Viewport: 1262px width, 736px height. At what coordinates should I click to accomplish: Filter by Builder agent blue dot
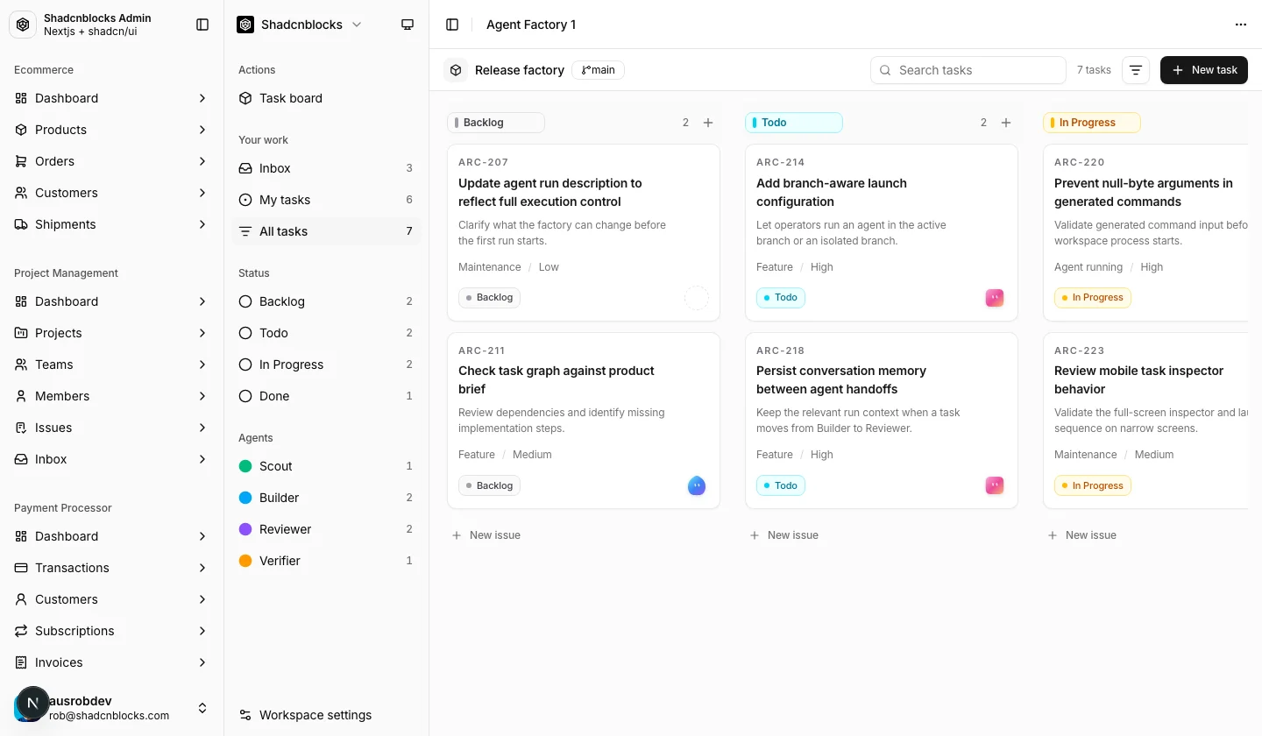click(x=245, y=498)
